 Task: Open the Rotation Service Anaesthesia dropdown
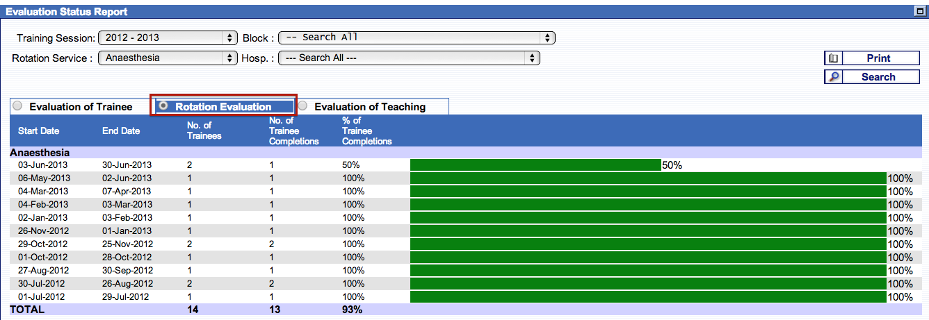click(168, 58)
